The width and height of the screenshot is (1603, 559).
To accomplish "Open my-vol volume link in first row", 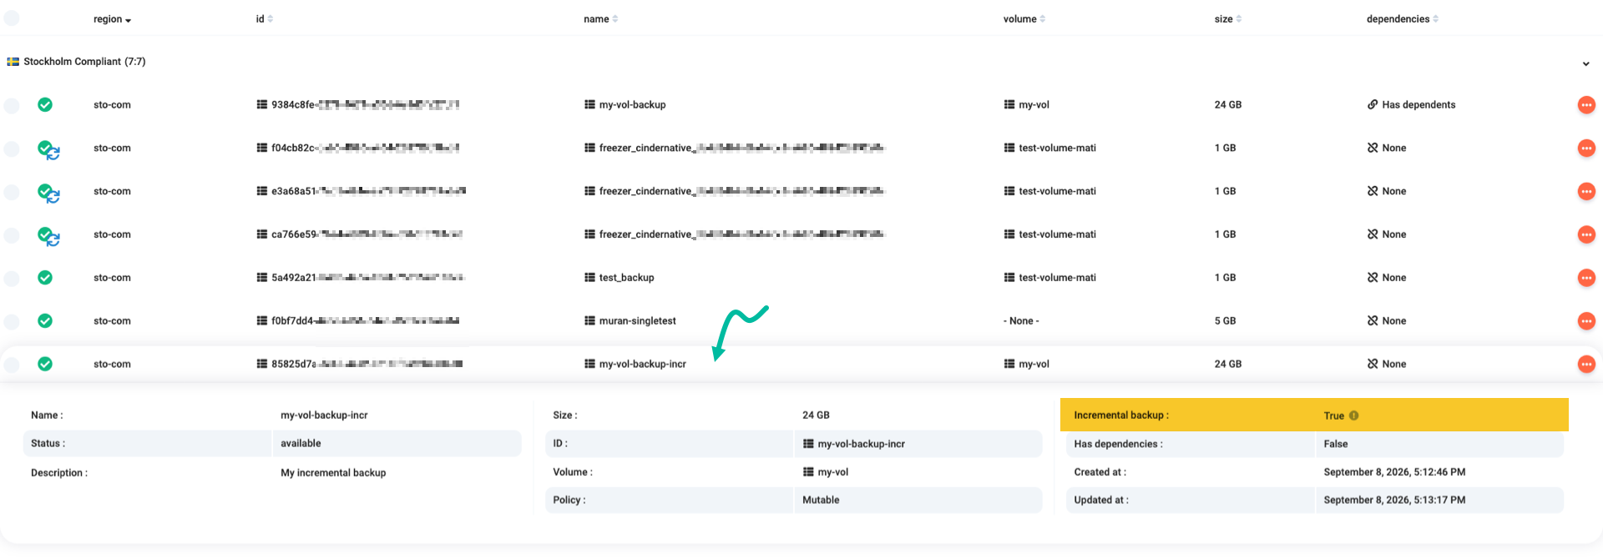I will 1034,105.
